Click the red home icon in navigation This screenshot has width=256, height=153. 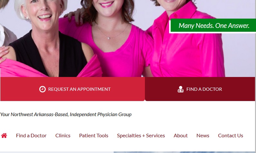click(x=4, y=135)
